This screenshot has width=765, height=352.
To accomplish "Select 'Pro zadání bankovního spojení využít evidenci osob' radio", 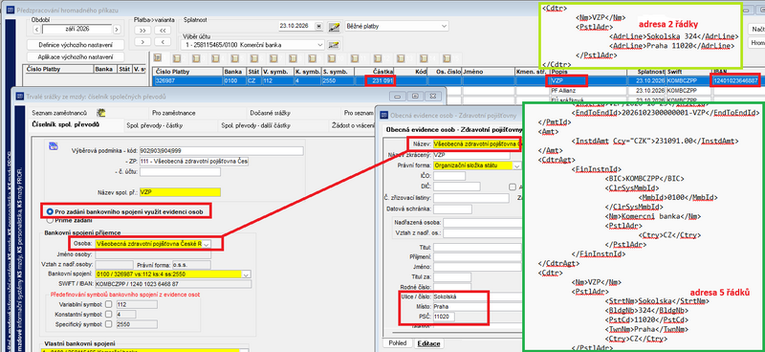I will [50, 211].
